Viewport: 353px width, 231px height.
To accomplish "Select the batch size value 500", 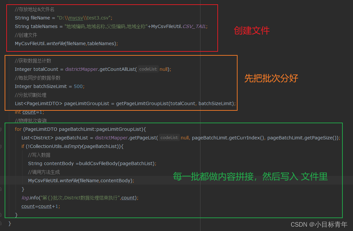I will tap(78, 86).
